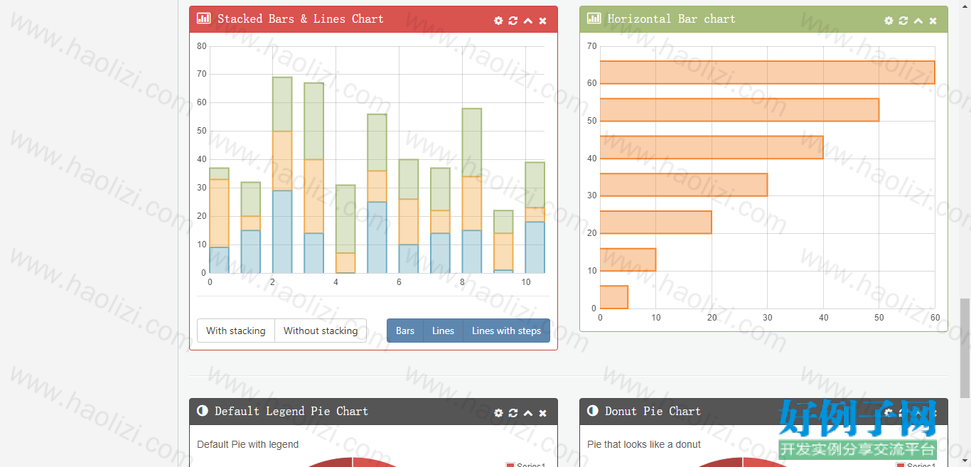The height and width of the screenshot is (467, 971).
Task: Click the page vertical scrollbar thumb
Action: pos(965,348)
